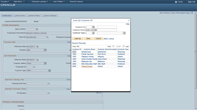
Task: Show next page of search results
Action: [x=123, y=46]
